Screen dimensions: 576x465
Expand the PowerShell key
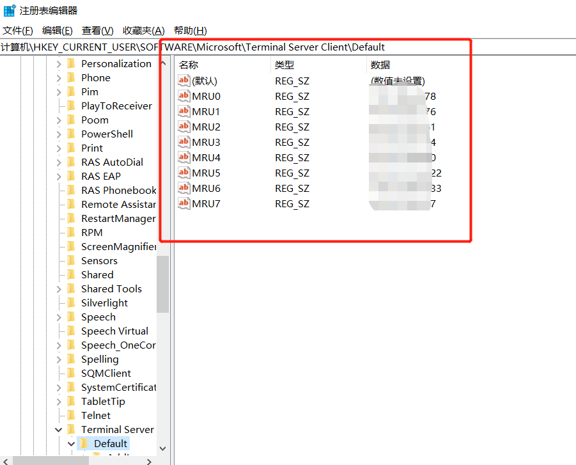click(59, 134)
